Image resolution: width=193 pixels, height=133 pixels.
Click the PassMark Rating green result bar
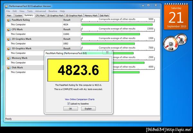coord(117,25)
